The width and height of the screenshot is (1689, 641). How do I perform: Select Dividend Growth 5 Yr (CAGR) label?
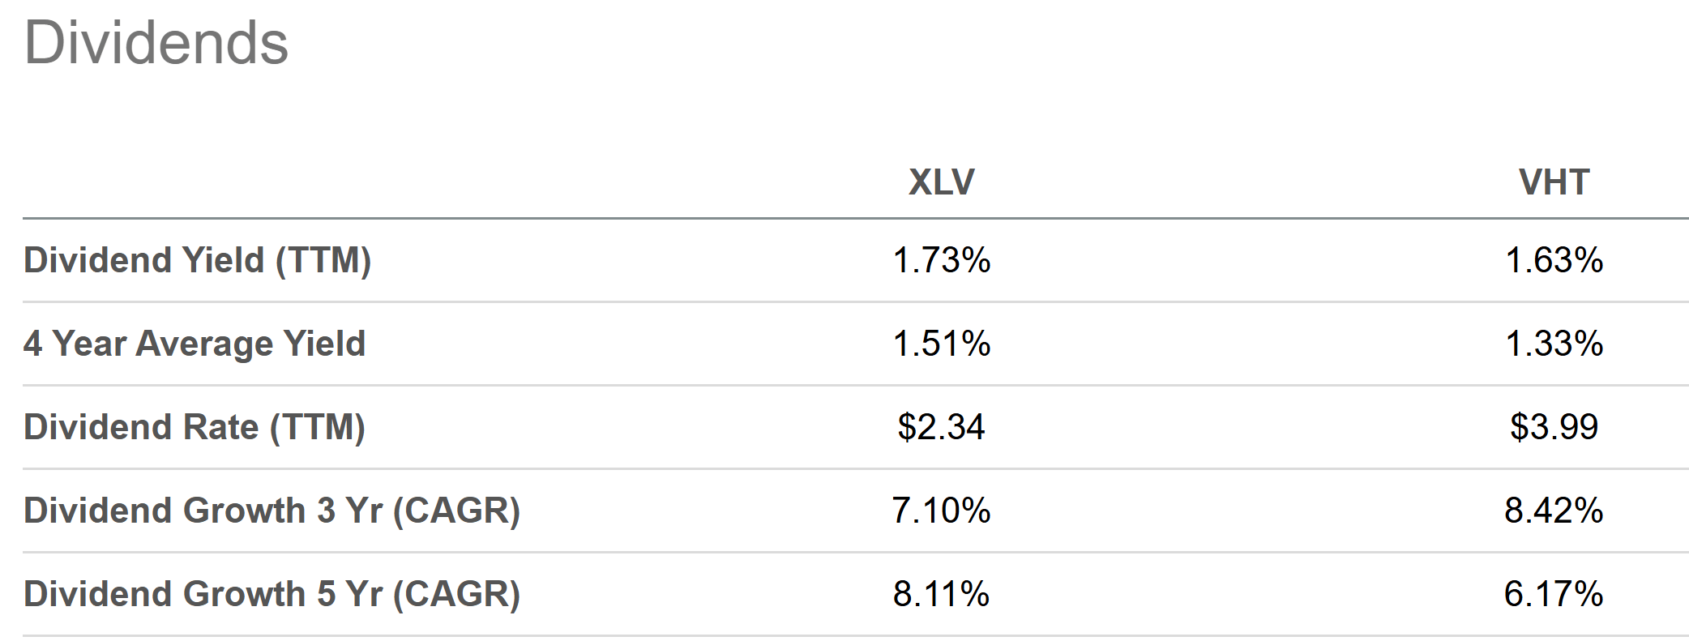272,594
